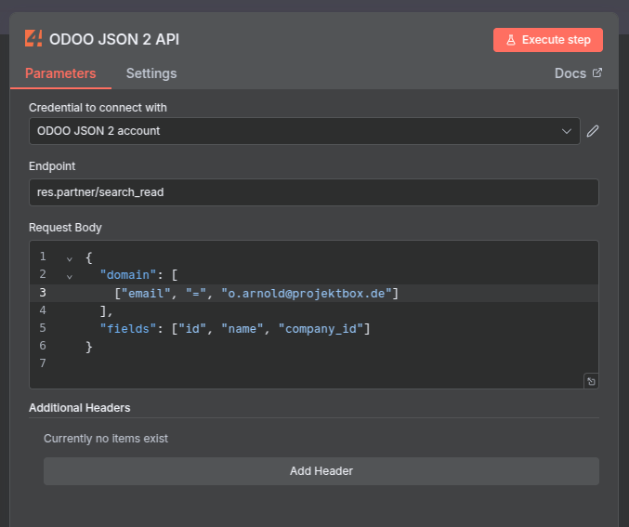
Task: Click the Request Body label
Action: [x=65, y=228]
